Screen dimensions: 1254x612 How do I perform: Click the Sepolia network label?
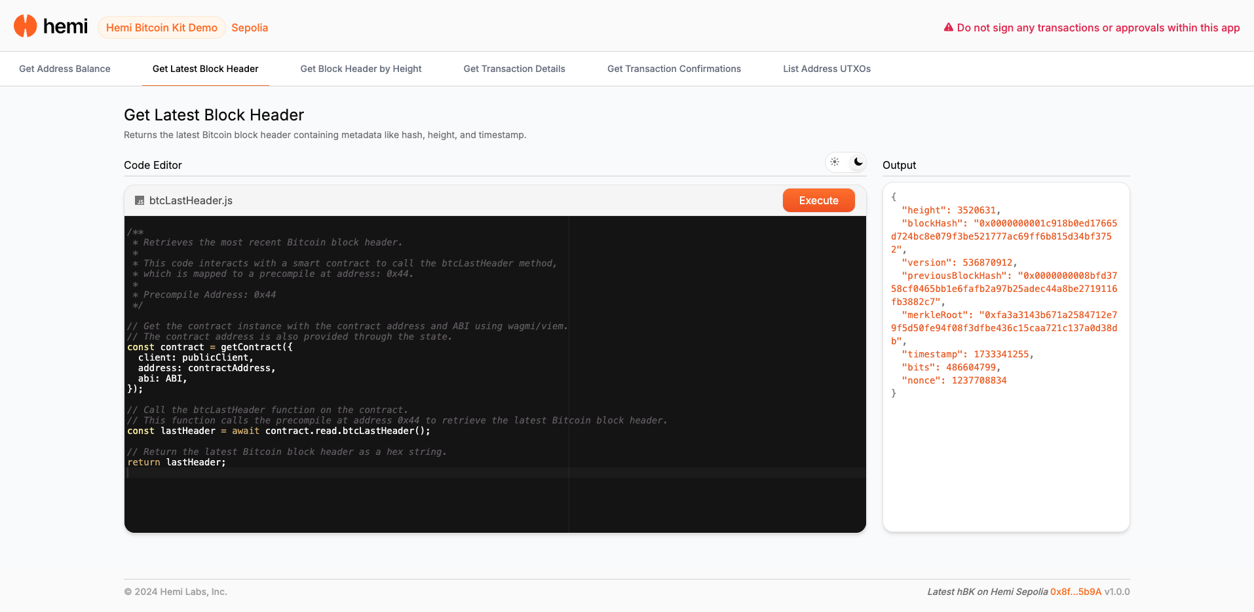tap(250, 27)
